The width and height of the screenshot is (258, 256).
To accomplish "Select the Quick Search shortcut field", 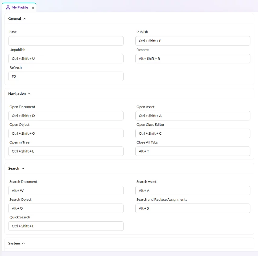I will (x=66, y=226).
